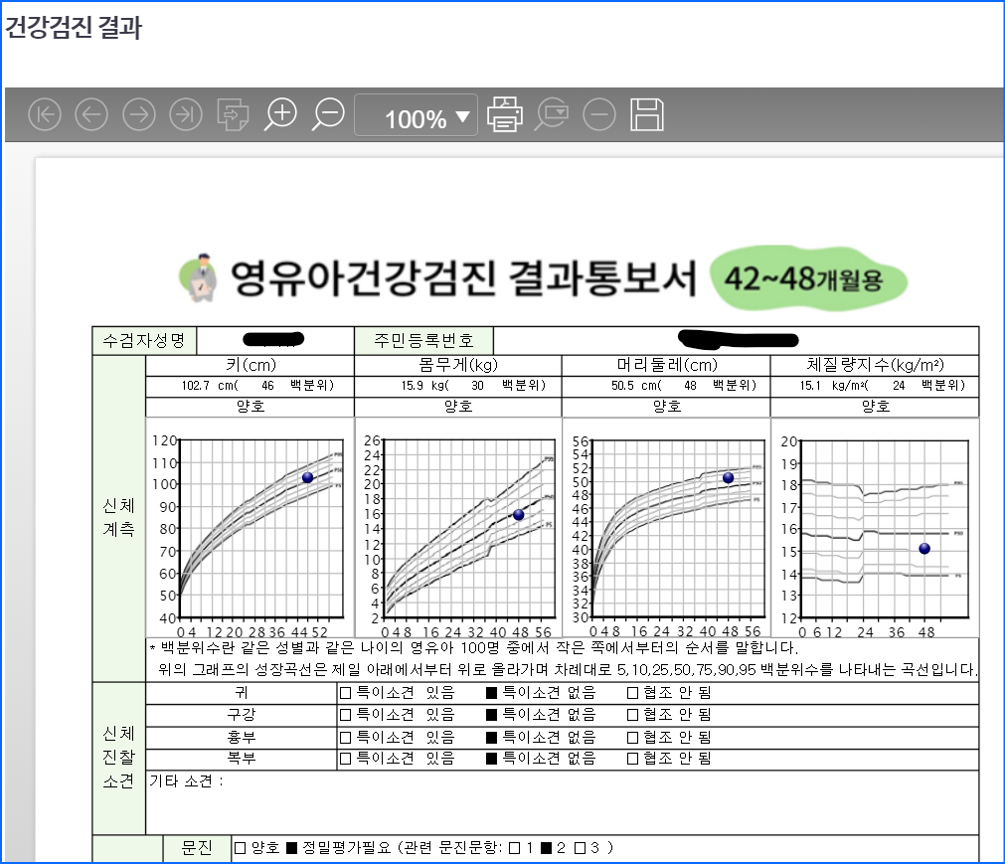Save the report with the floppy disk icon
Screen dimensions: 1005x864
tap(647, 115)
